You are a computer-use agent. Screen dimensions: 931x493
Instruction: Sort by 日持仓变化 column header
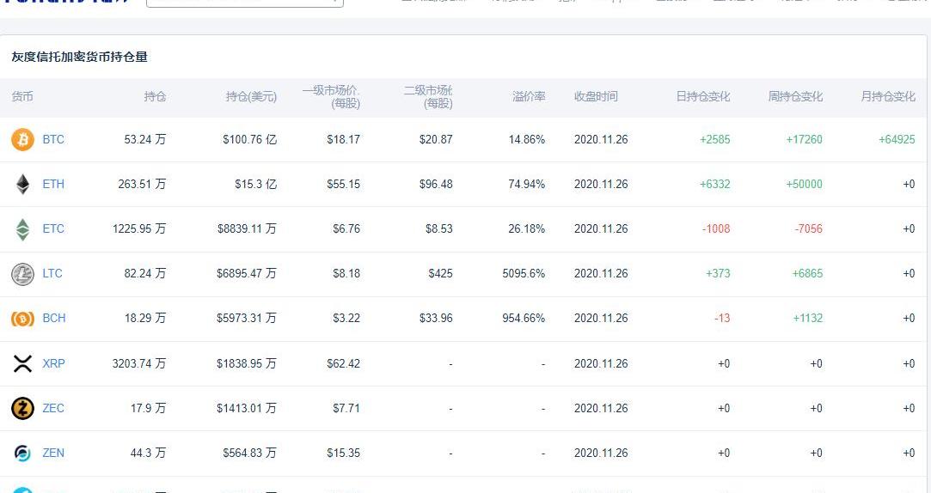tap(702, 97)
